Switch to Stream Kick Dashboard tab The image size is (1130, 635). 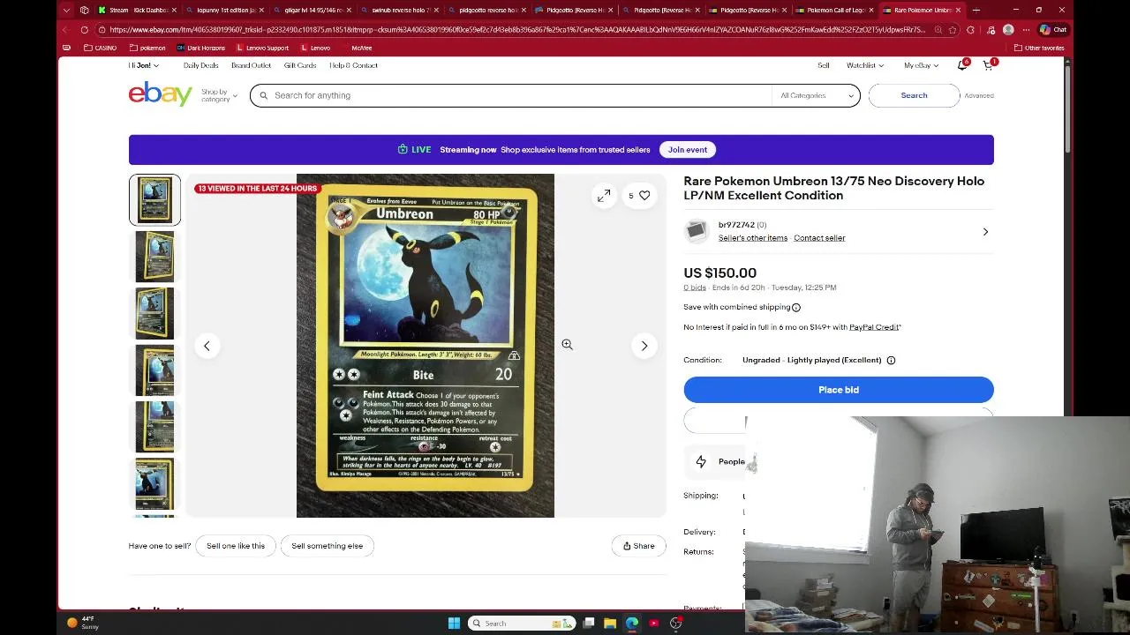coord(137,10)
